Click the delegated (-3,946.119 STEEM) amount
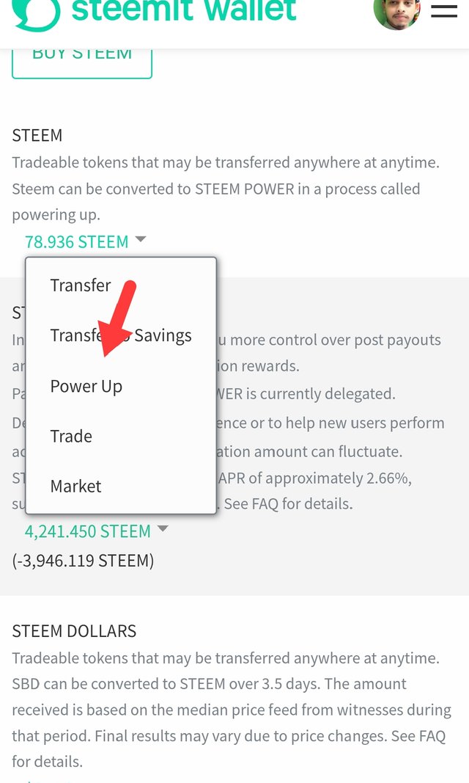Image resolution: width=469 pixels, height=783 pixels. point(83,561)
